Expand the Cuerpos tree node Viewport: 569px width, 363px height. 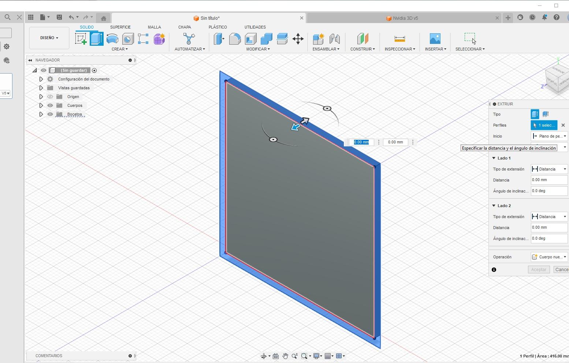41,105
